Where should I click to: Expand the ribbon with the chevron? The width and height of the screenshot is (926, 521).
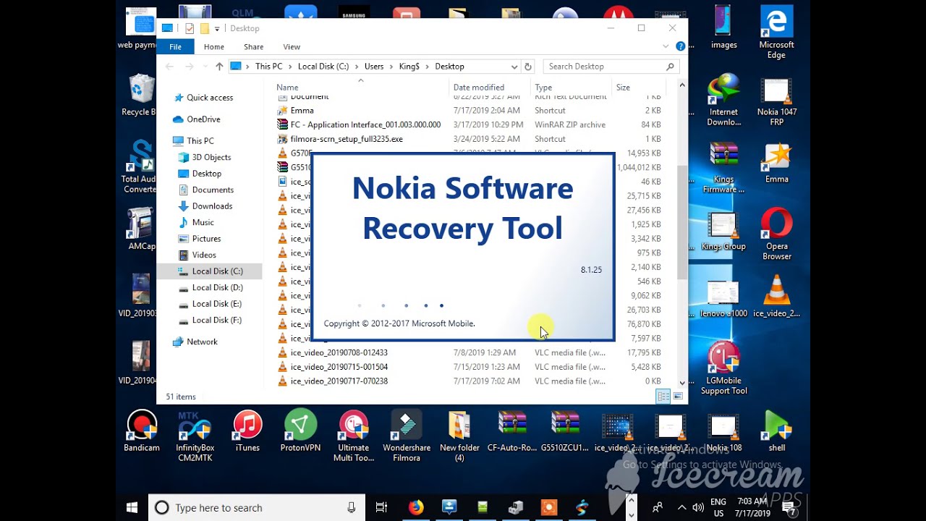[x=666, y=46]
